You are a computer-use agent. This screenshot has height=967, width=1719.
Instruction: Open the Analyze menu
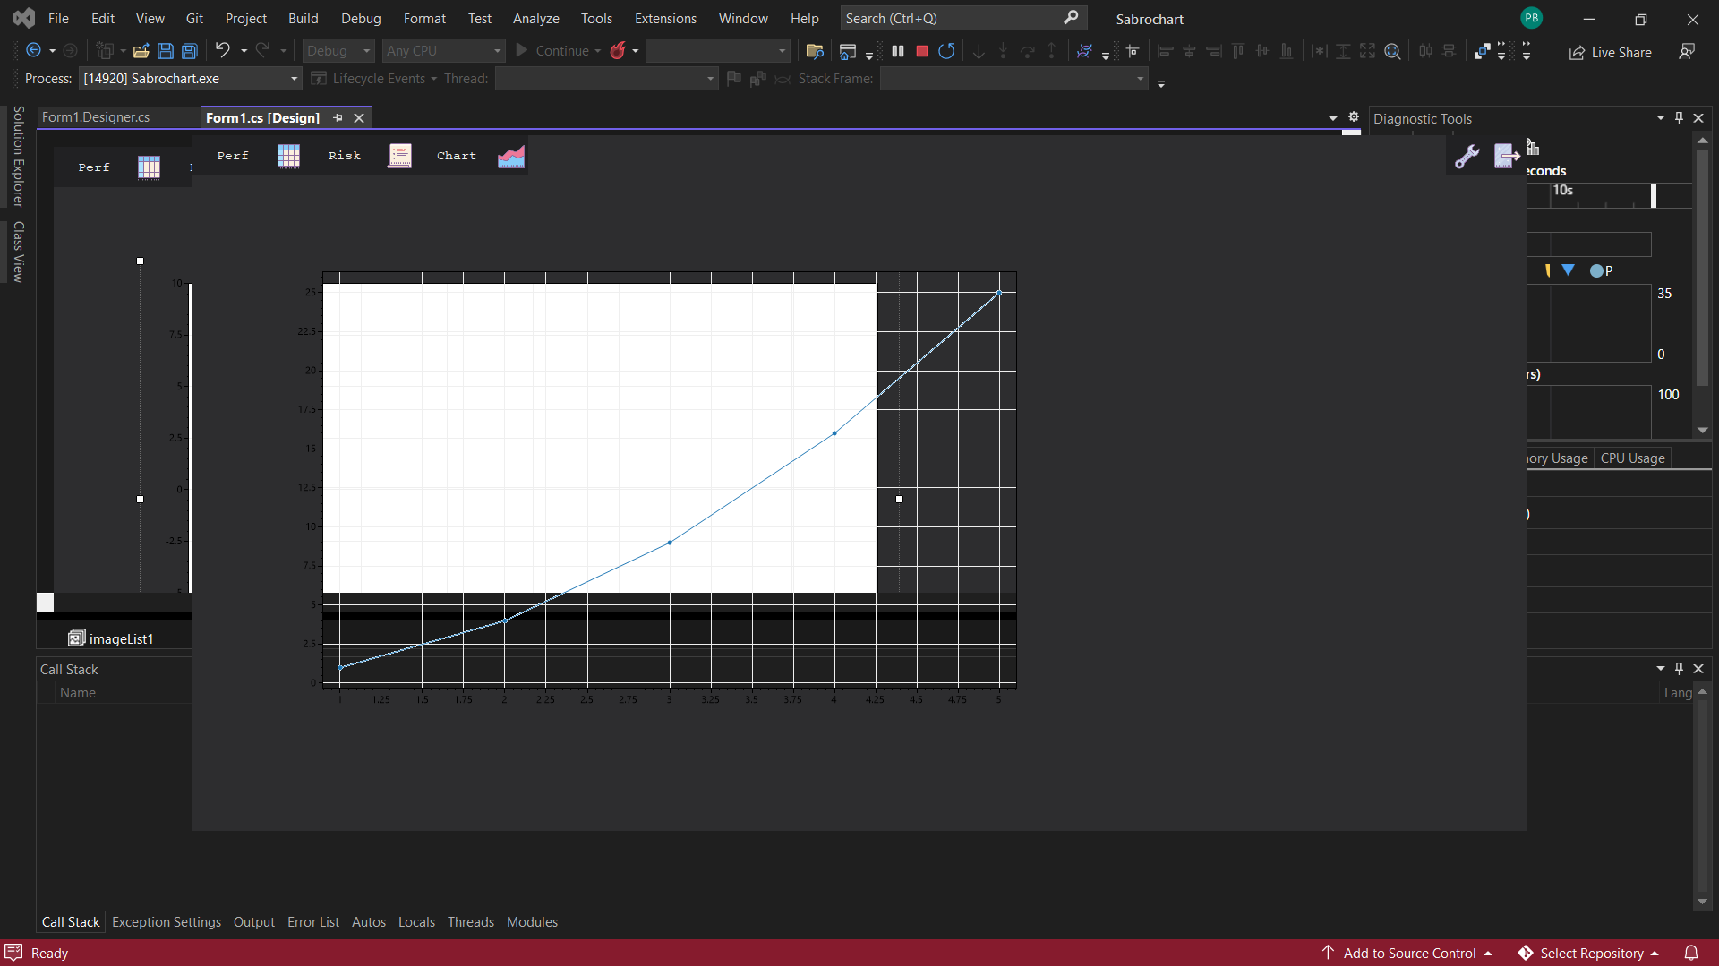pos(535,19)
